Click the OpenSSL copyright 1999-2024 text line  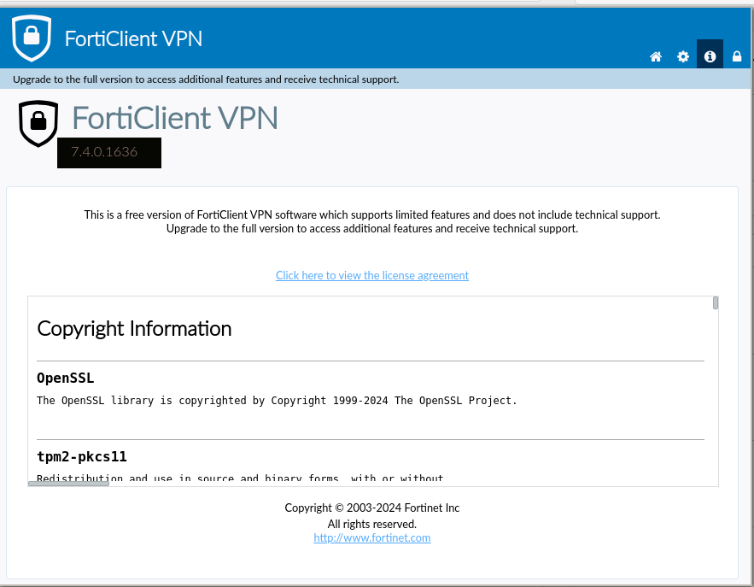pos(277,400)
